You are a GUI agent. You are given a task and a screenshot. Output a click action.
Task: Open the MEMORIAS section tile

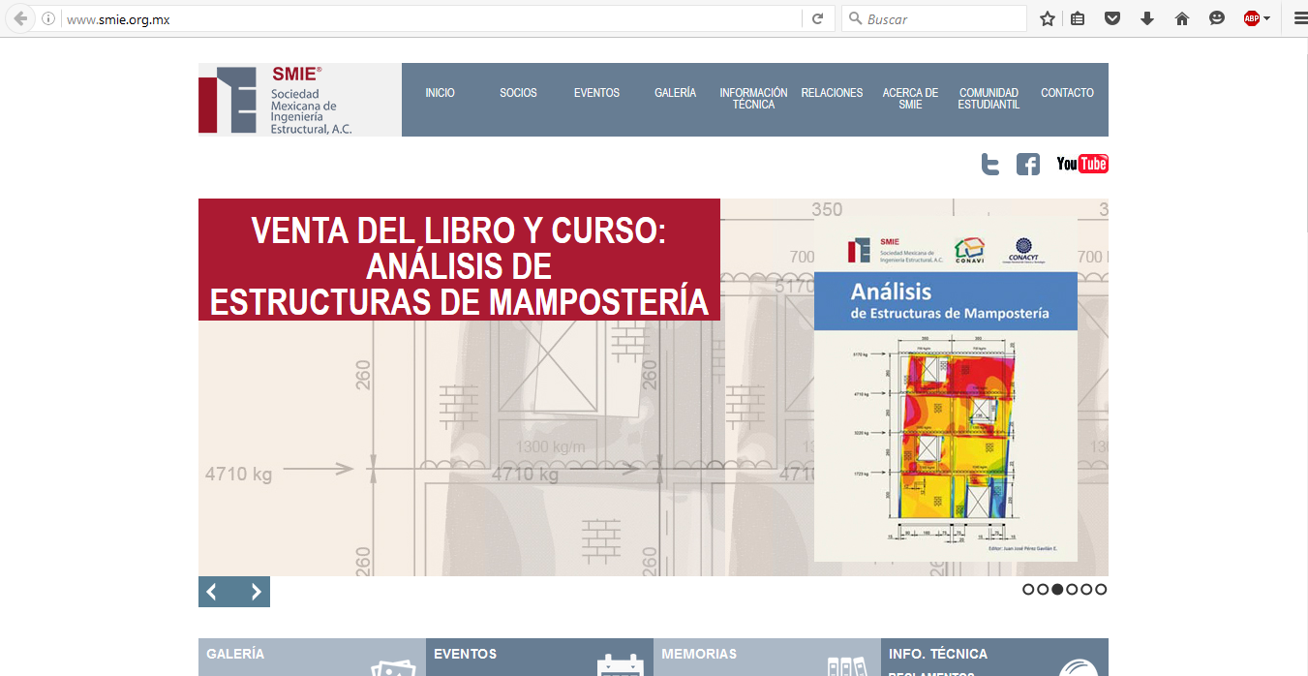point(766,656)
